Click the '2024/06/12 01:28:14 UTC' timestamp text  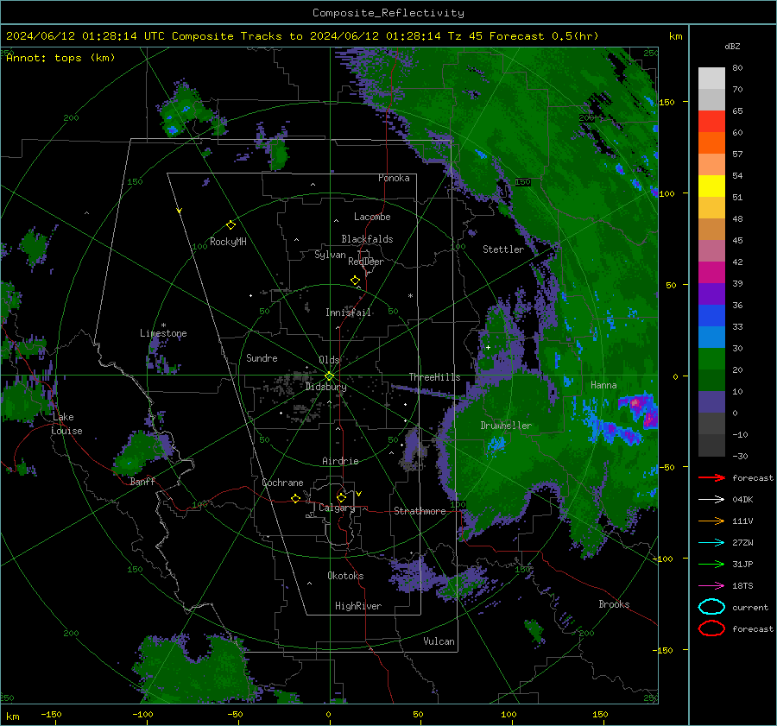[x=85, y=36]
